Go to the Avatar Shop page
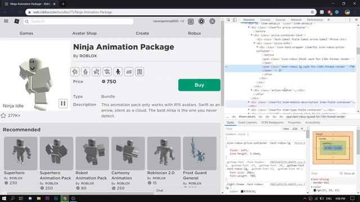 pos(84,33)
